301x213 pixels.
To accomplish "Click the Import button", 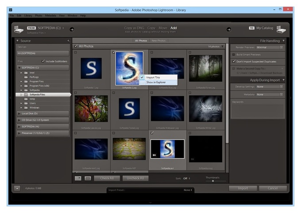I will pyautogui.click(x=243, y=188).
